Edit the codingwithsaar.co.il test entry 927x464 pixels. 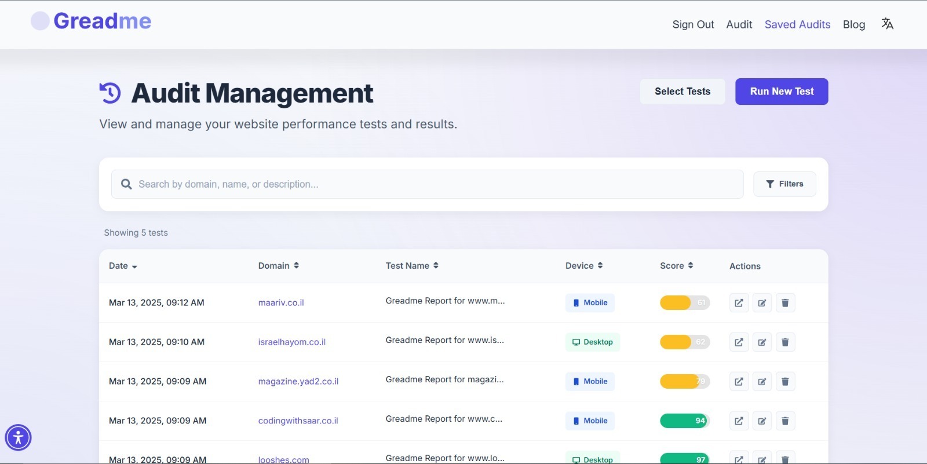tap(762, 421)
